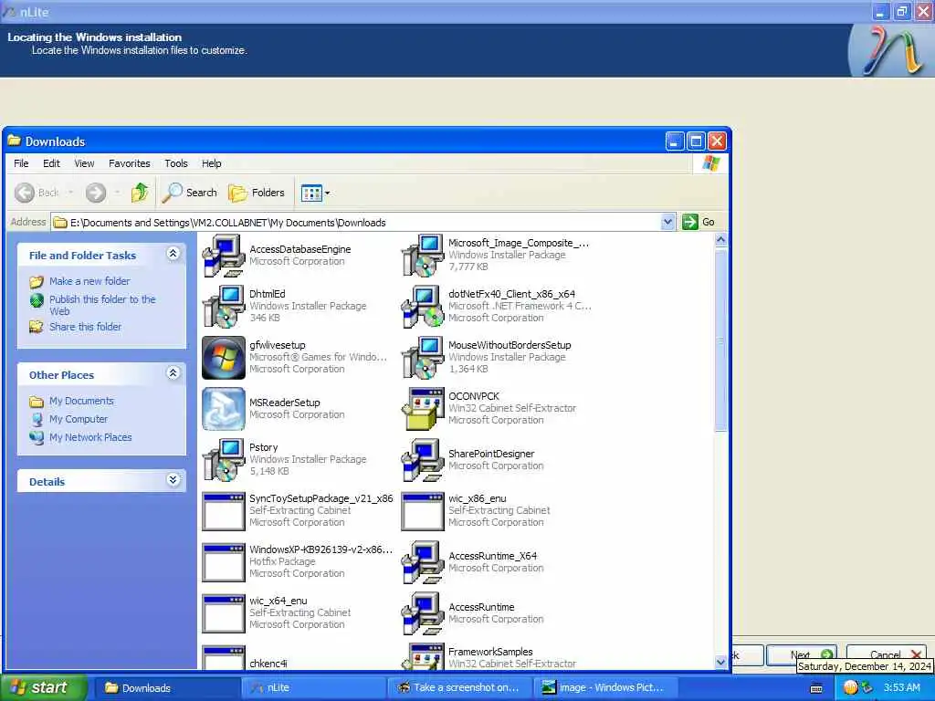Select the WindowsXP-KB926139 hotfix icon

coord(223,562)
